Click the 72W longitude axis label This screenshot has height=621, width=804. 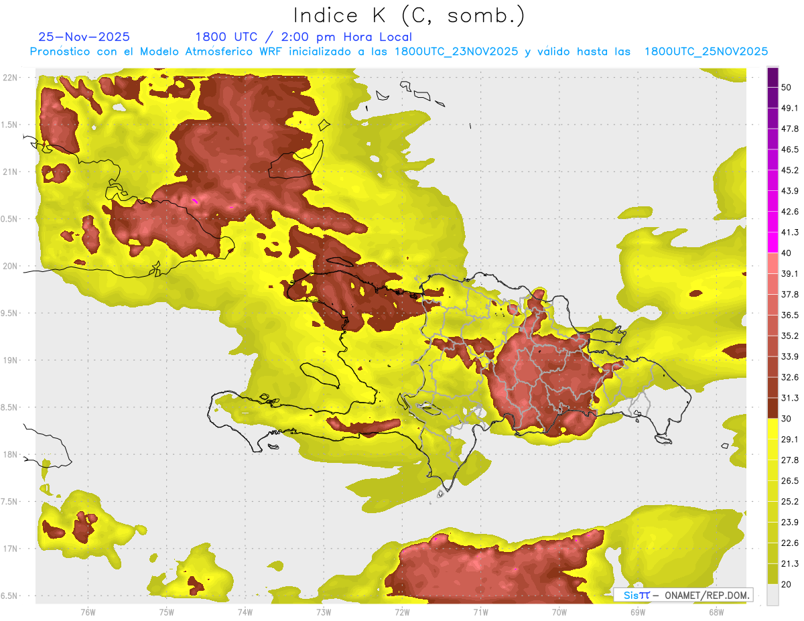pos(402,612)
